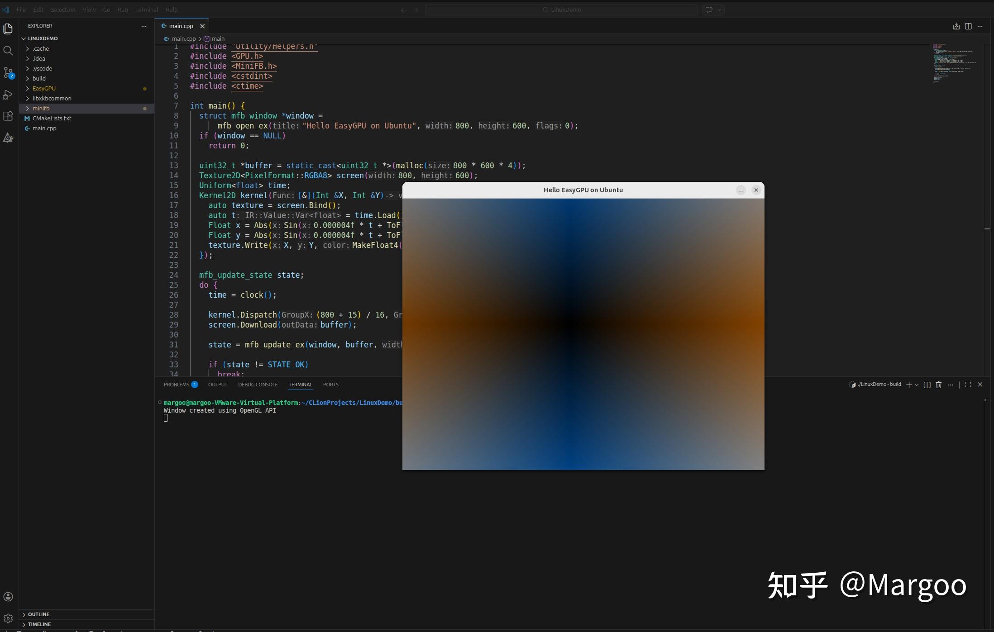The image size is (994, 632).
Task: Open the CMake view in activity bar
Action: coord(8,138)
